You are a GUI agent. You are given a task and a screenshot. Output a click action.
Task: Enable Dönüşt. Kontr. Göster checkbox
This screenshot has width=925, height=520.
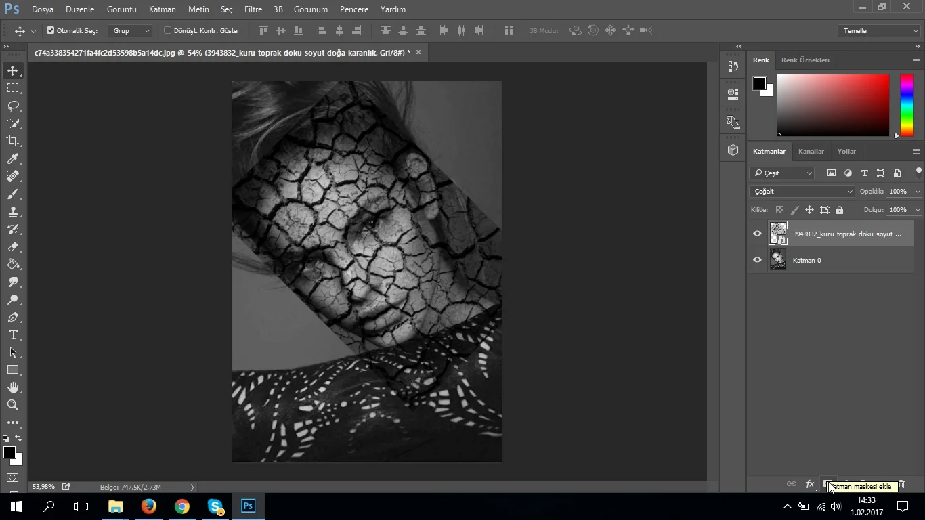point(167,30)
